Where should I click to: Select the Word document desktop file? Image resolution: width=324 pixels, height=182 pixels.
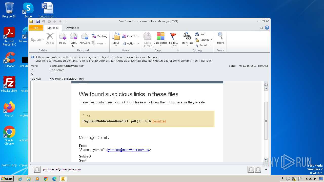(47, 10)
